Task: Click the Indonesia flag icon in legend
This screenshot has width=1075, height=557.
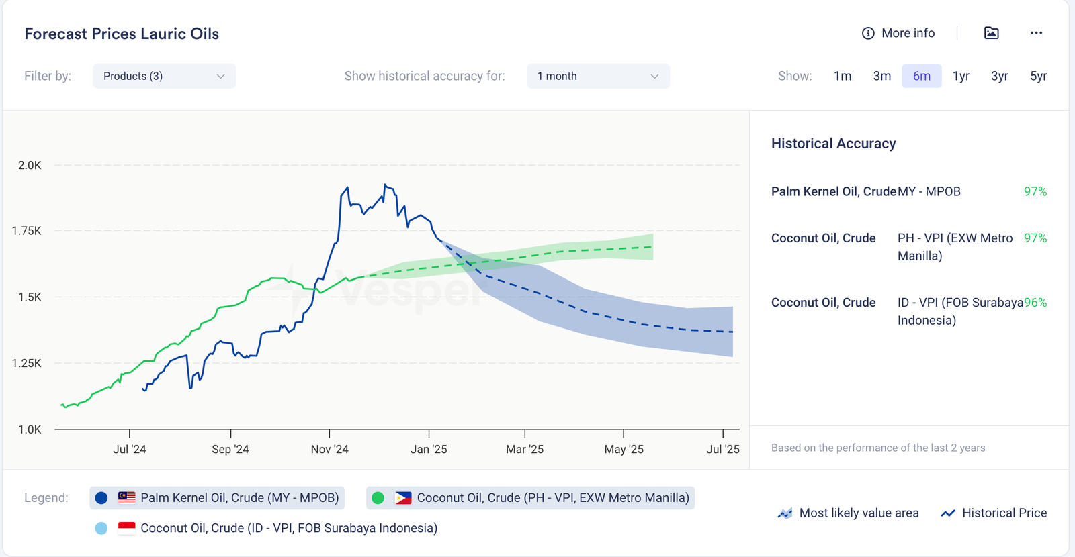Action: [x=127, y=528]
